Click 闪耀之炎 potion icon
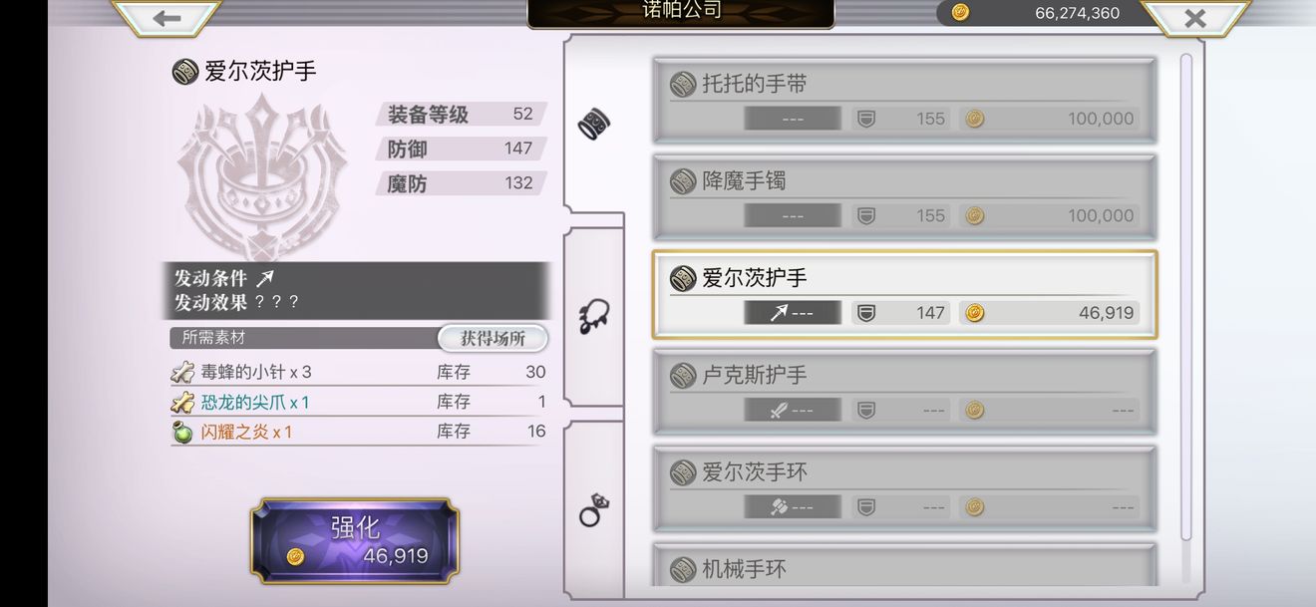The width and height of the screenshot is (1316, 607). [182, 433]
